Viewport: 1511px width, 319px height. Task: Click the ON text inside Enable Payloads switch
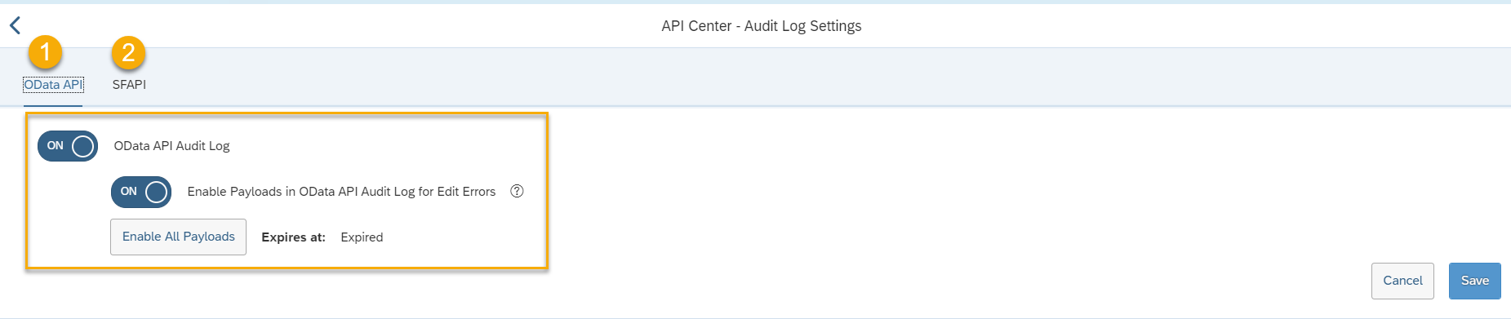pos(128,192)
